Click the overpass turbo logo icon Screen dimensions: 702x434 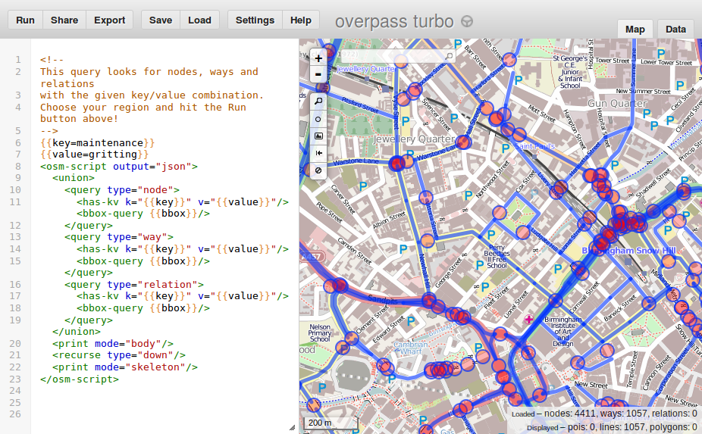click(x=467, y=21)
